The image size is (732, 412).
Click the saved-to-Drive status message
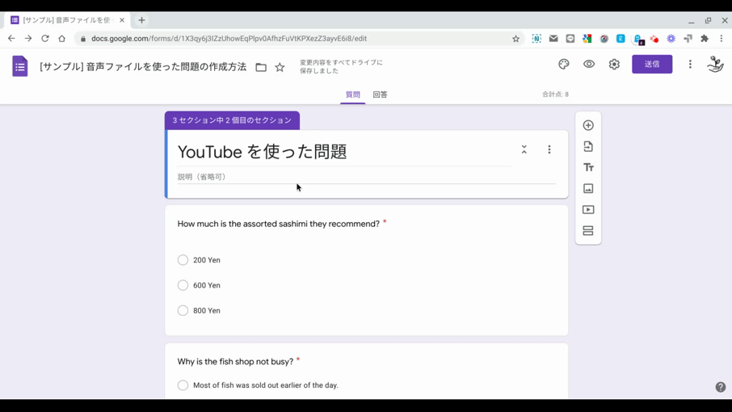pos(341,67)
